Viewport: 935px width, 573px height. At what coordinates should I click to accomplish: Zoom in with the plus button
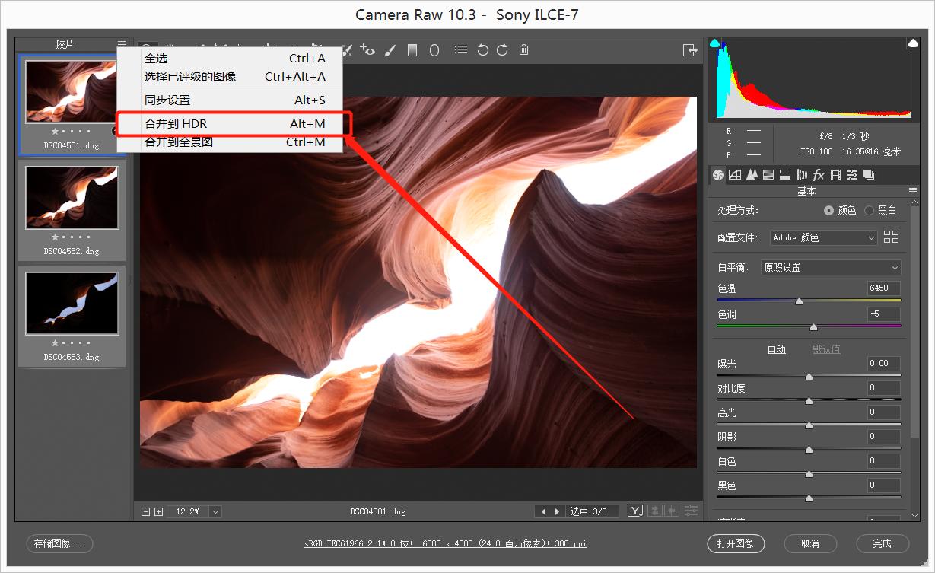point(158,511)
